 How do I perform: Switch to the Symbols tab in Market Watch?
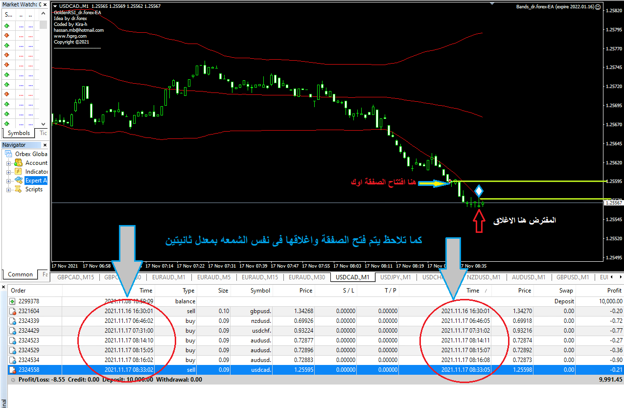coord(19,133)
